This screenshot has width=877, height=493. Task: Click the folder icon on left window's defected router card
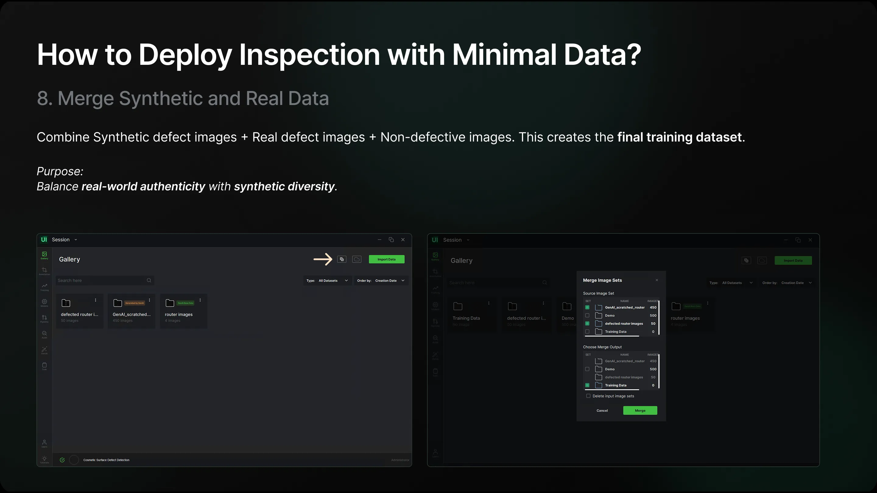tap(66, 303)
